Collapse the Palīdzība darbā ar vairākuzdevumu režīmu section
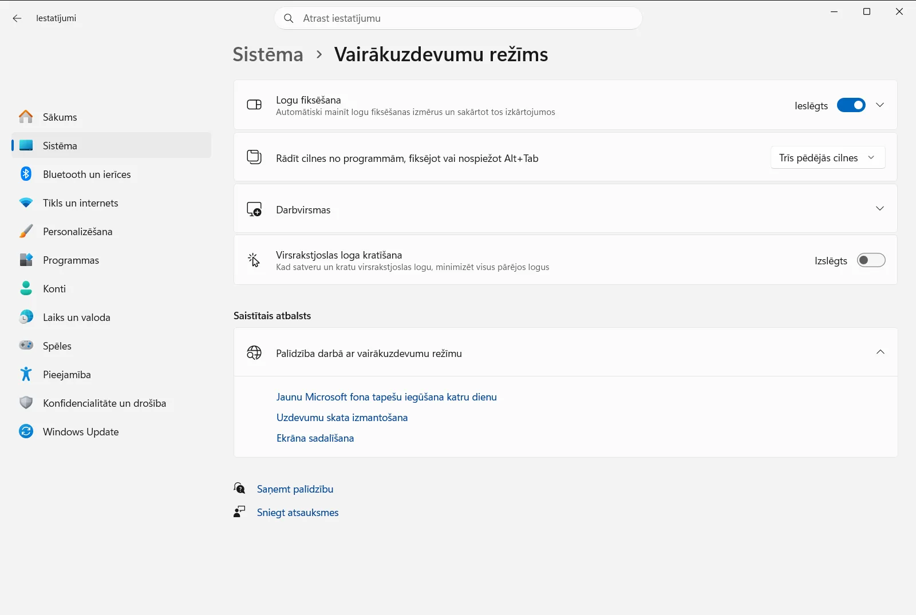This screenshot has height=615, width=916. click(x=881, y=352)
